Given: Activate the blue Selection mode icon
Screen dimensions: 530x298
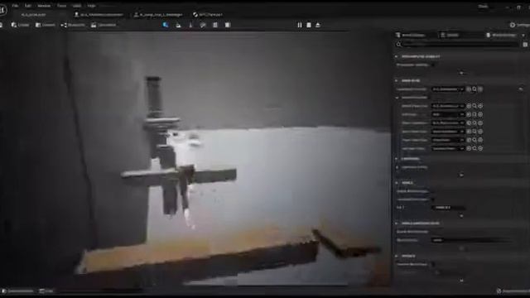Looking at the screenshot, I should click(166, 25).
